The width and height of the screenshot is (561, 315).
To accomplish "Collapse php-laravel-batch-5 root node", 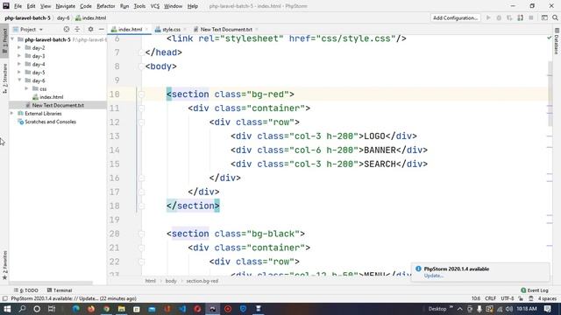I will click(x=12, y=39).
